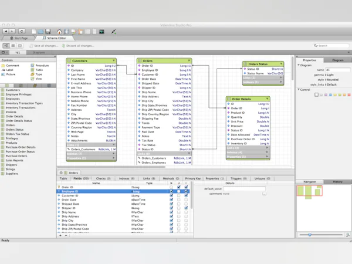Click the add field plus button
The height and width of the screenshot is (264, 352).
coord(60,235)
